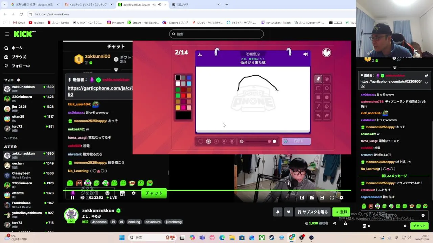Viewport: 433px width, 243px height.
Task: Toggle theater mode on stream player
Action: (322, 197)
